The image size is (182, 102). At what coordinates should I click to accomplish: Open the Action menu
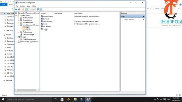(x=22, y=6)
